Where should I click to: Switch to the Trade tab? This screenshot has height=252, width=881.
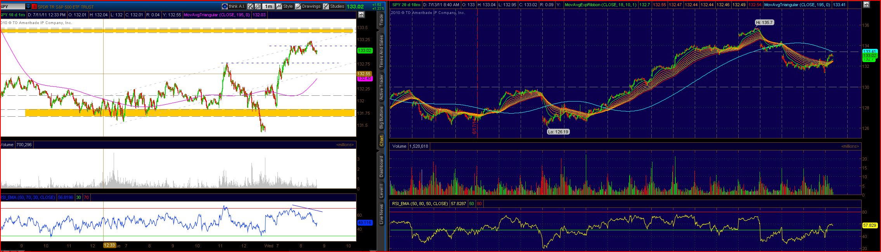pos(381,20)
